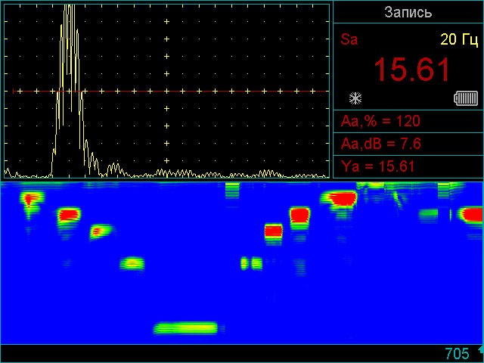This screenshot has height=363, width=484.
Task: Select the Запись mode header
Action: point(408,12)
